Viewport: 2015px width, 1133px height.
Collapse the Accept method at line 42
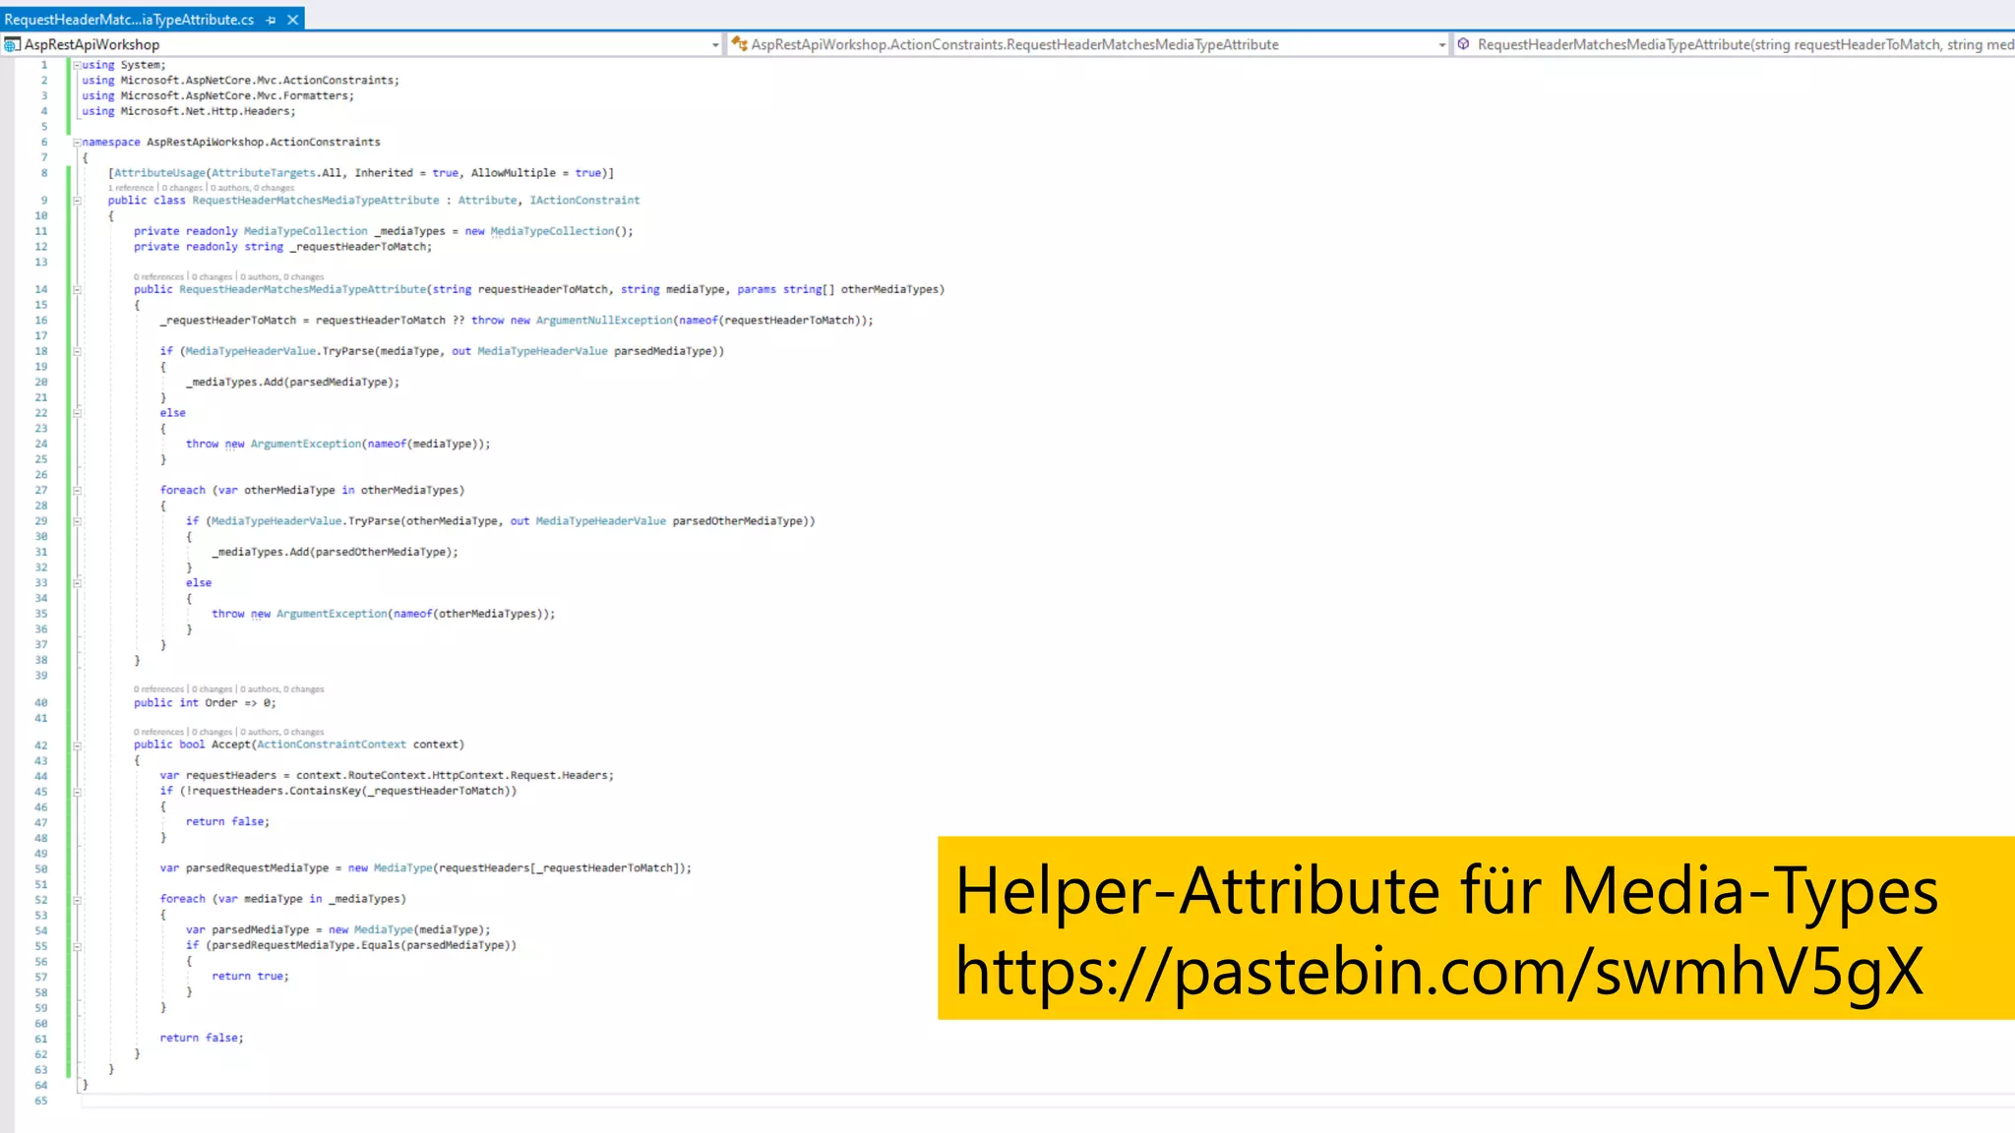pos(77,745)
